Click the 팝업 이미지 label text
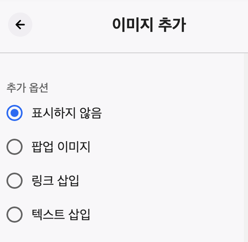The image size is (248, 242). 61,147
